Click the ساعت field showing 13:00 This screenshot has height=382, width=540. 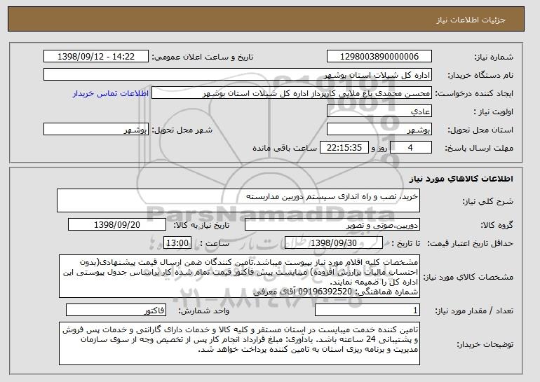tap(177, 243)
